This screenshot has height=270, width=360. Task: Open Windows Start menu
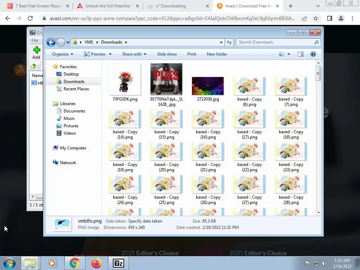9,263
